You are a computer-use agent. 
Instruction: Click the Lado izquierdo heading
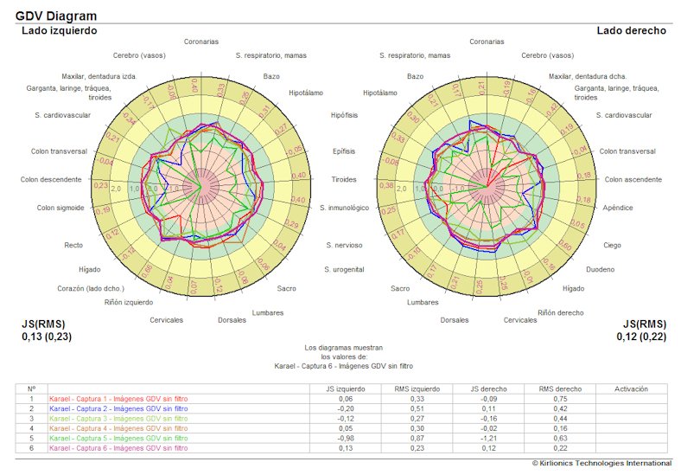coord(59,31)
